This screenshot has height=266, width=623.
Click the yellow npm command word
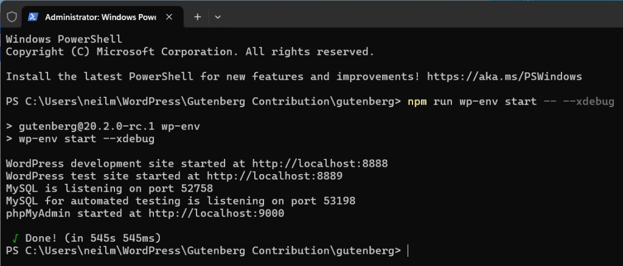coord(418,101)
